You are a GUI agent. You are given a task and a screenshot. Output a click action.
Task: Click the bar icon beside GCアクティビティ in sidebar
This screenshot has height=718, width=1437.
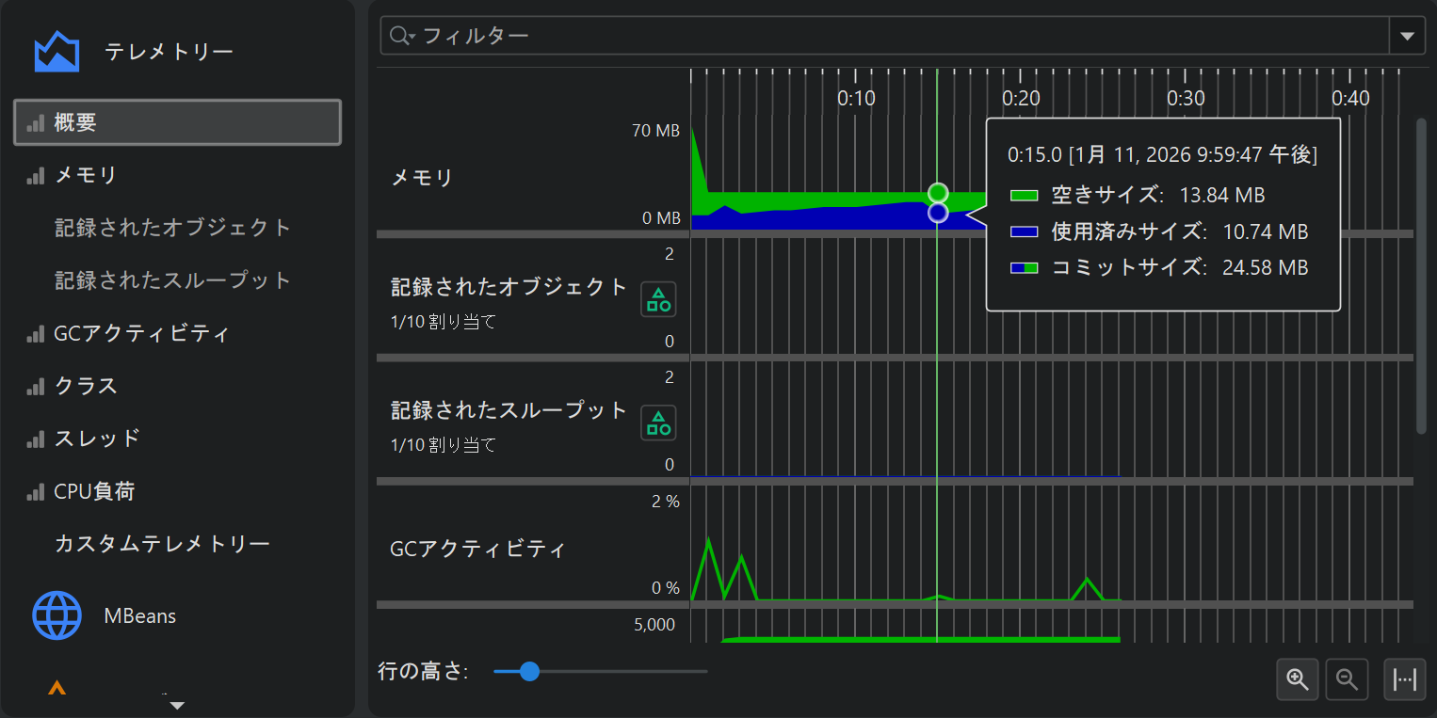click(x=36, y=334)
